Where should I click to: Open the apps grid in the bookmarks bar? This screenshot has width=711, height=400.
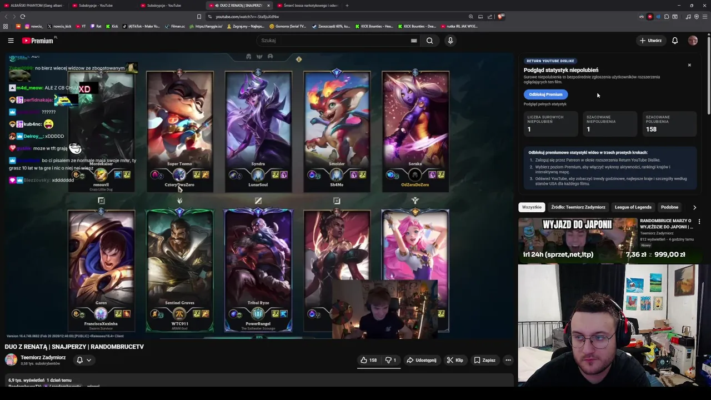click(x=6, y=26)
